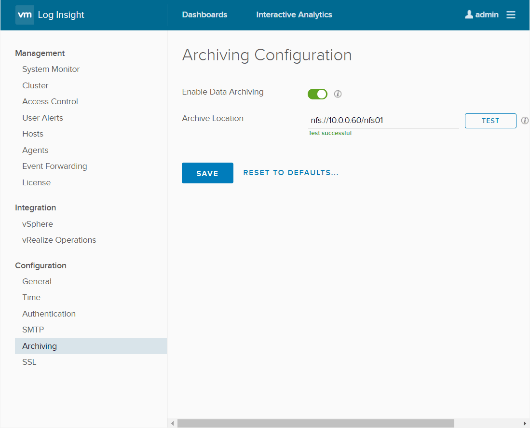
Task: Click the TEST button
Action: 490,121
